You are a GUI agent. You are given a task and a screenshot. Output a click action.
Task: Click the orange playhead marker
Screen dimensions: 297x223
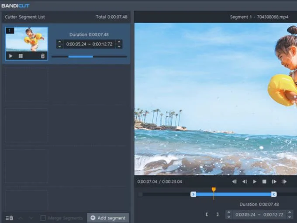click(214, 190)
